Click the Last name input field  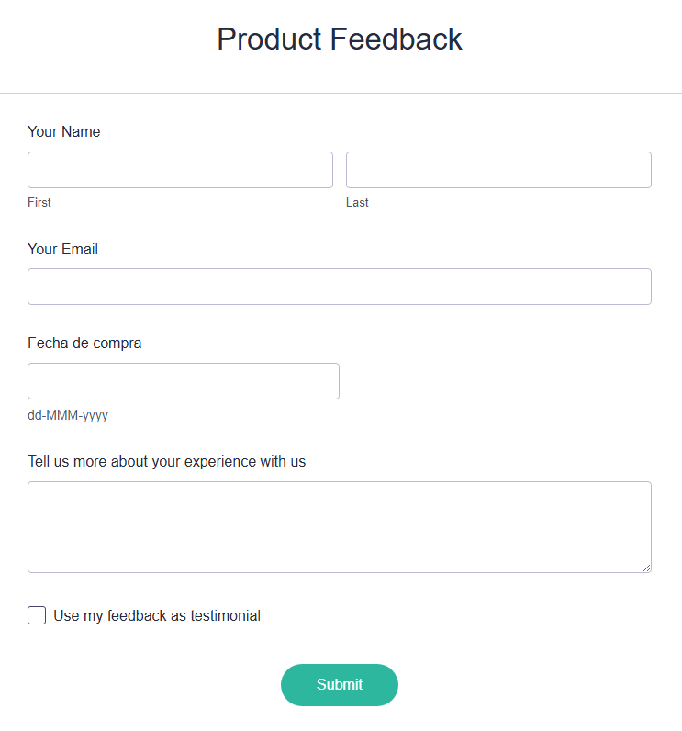click(x=498, y=170)
